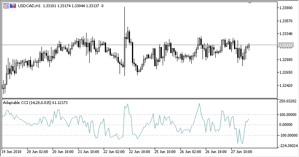This screenshot has height=157, width=299.
Task: Click the 27 Jun 10:00 time label
Action: (x=242, y=152)
